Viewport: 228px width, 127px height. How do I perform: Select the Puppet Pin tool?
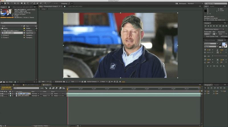45,3
